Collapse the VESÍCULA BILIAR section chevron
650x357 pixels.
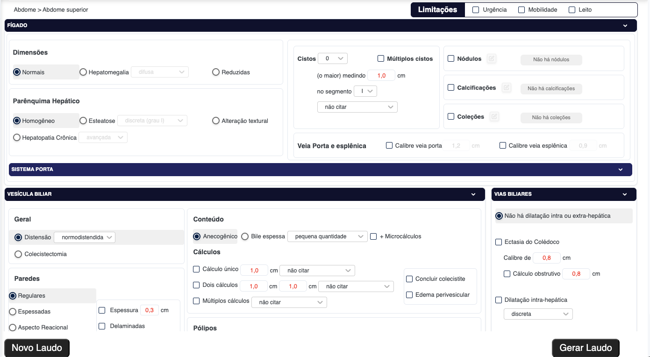click(473, 194)
